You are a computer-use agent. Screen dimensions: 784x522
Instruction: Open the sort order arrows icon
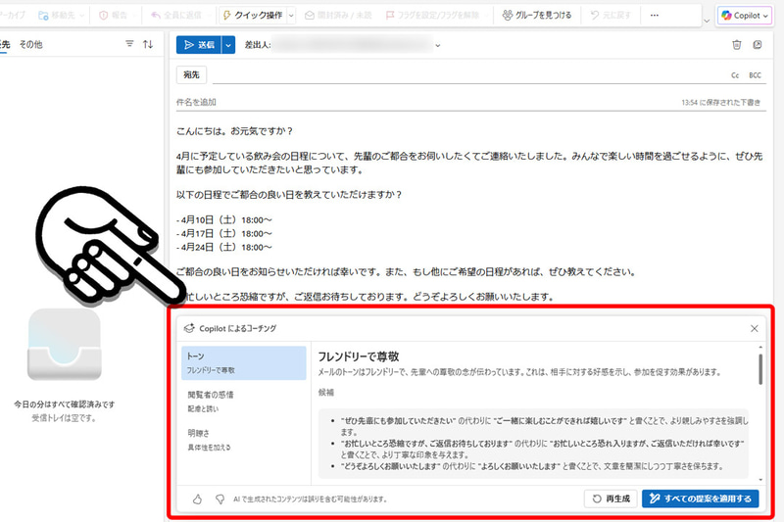click(x=148, y=44)
